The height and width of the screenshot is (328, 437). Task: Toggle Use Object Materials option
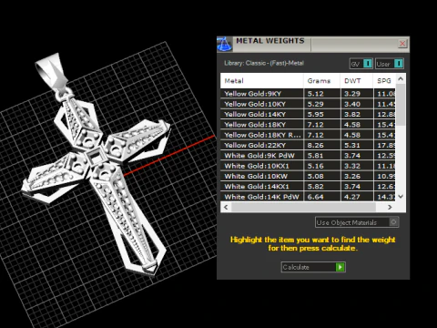[357, 222]
